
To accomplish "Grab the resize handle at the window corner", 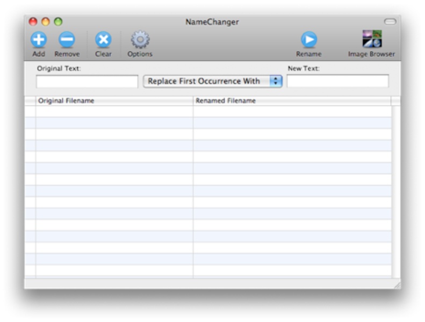I will coord(397,285).
